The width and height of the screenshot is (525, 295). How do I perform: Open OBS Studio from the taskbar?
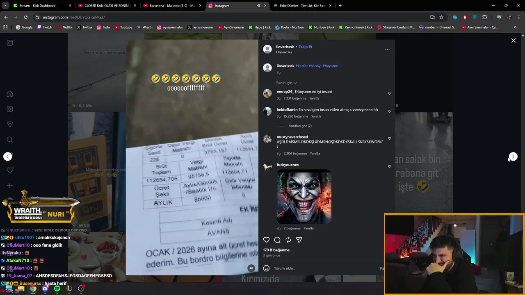coord(81,288)
